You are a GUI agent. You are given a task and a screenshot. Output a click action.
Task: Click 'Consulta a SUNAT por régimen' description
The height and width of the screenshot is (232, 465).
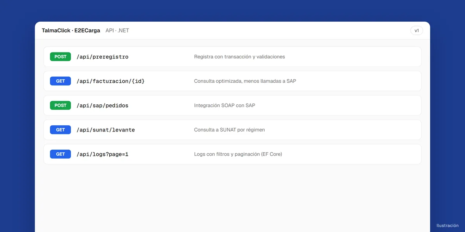point(229,130)
